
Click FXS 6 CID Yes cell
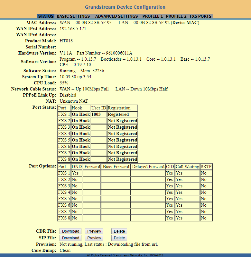(170, 205)
